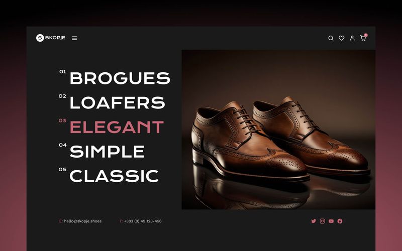The image size is (402, 251).
Task: Select the BROGUES category
Action: [120, 78]
